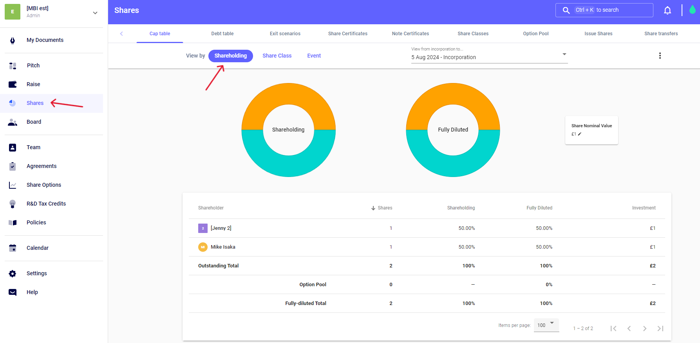
Task: Click the Calendar icon in sidebar
Action: [13, 248]
